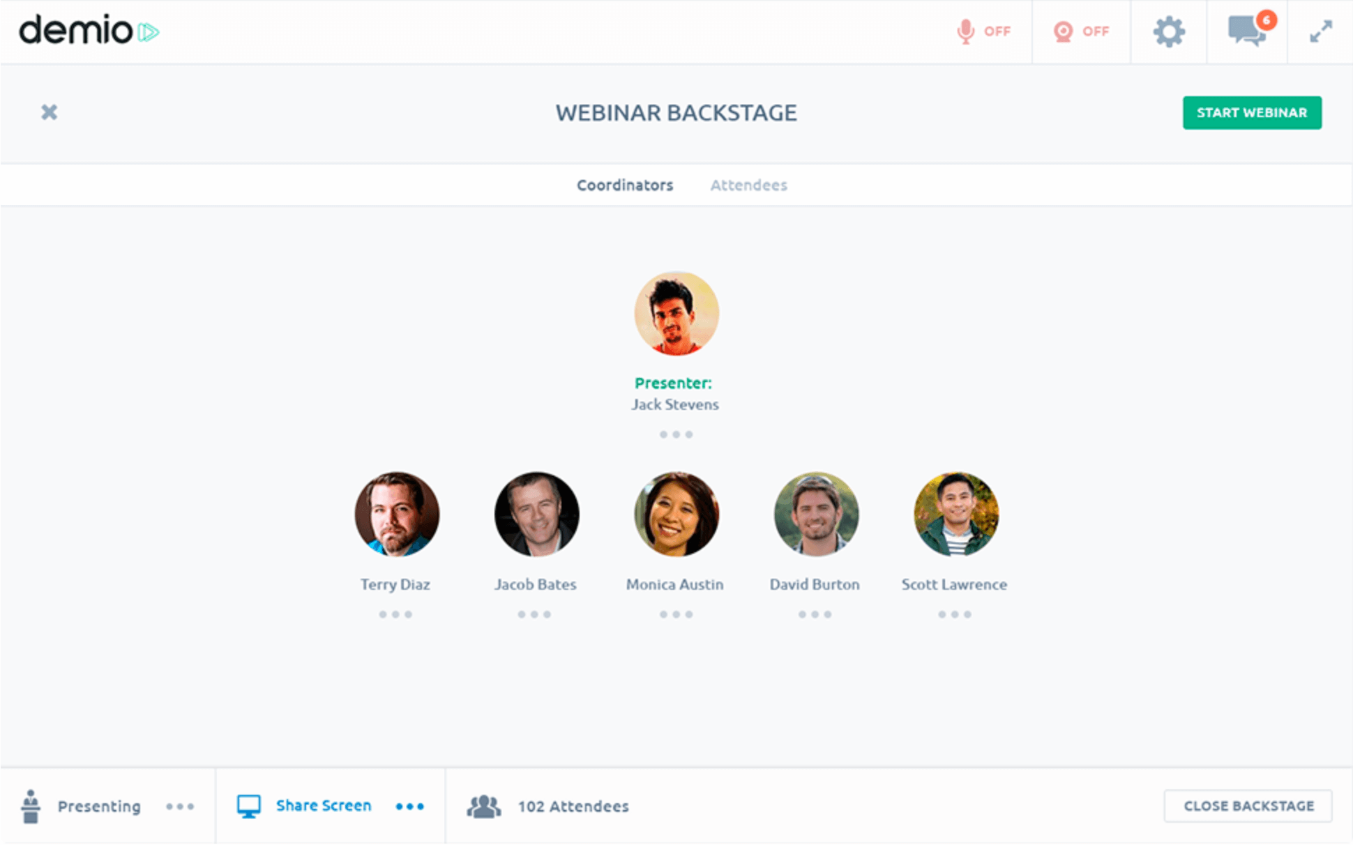Open chat with 6 new messages
The image size is (1353, 845).
[1251, 29]
